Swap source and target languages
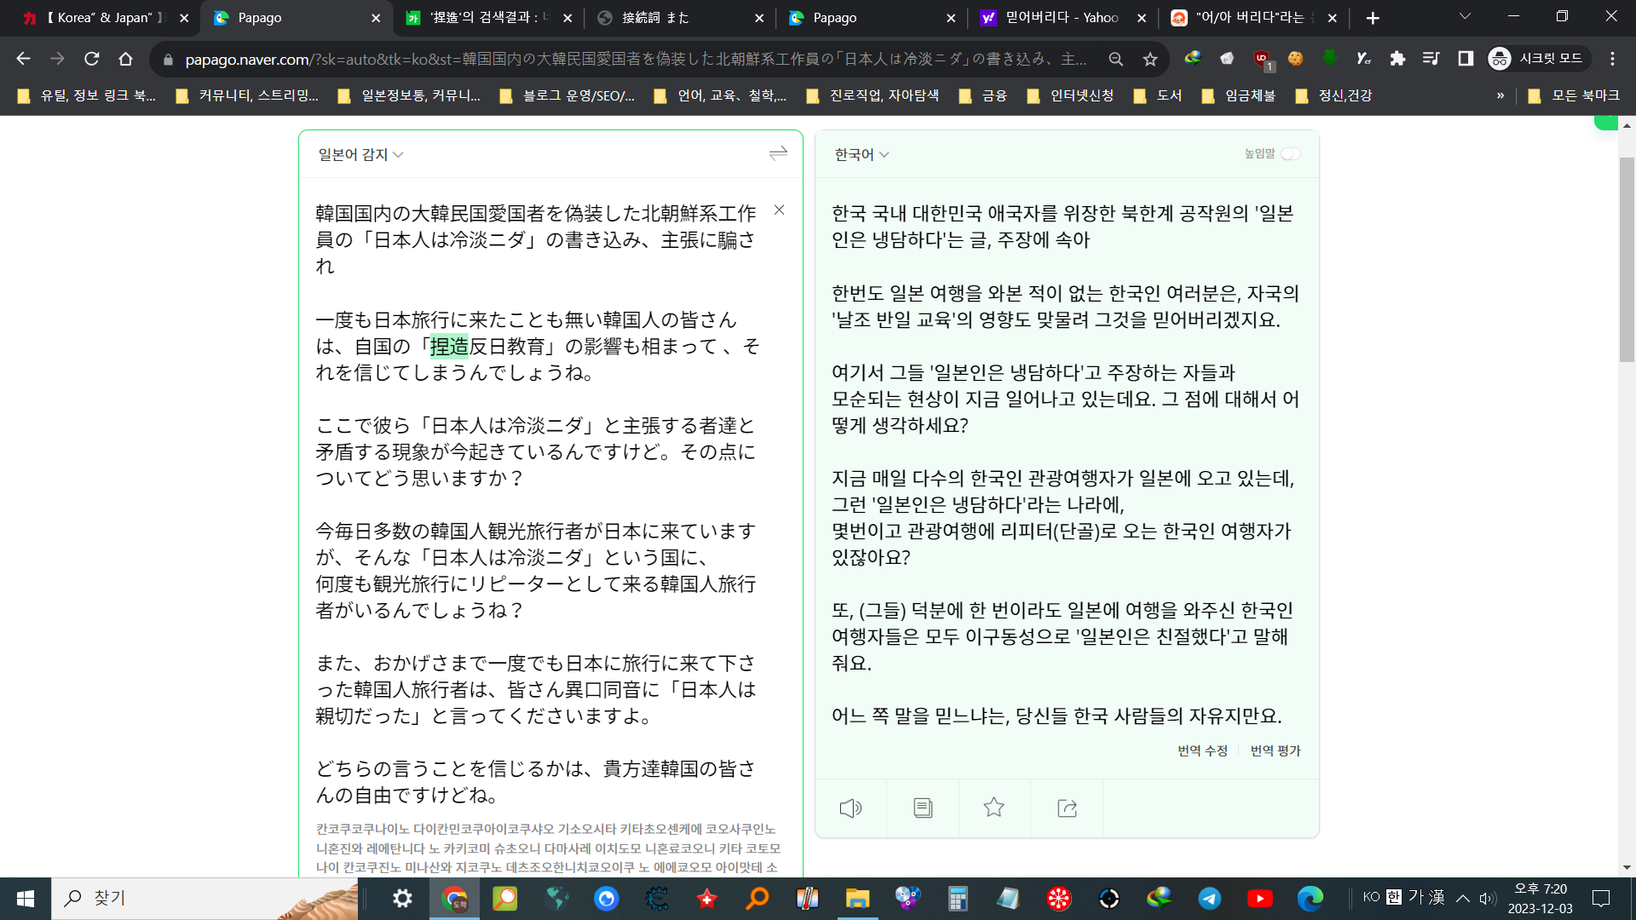 pyautogui.click(x=777, y=153)
